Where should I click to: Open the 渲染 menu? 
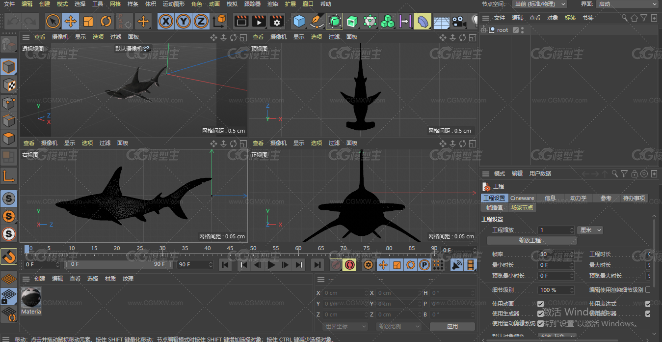pyautogui.click(x=273, y=4)
